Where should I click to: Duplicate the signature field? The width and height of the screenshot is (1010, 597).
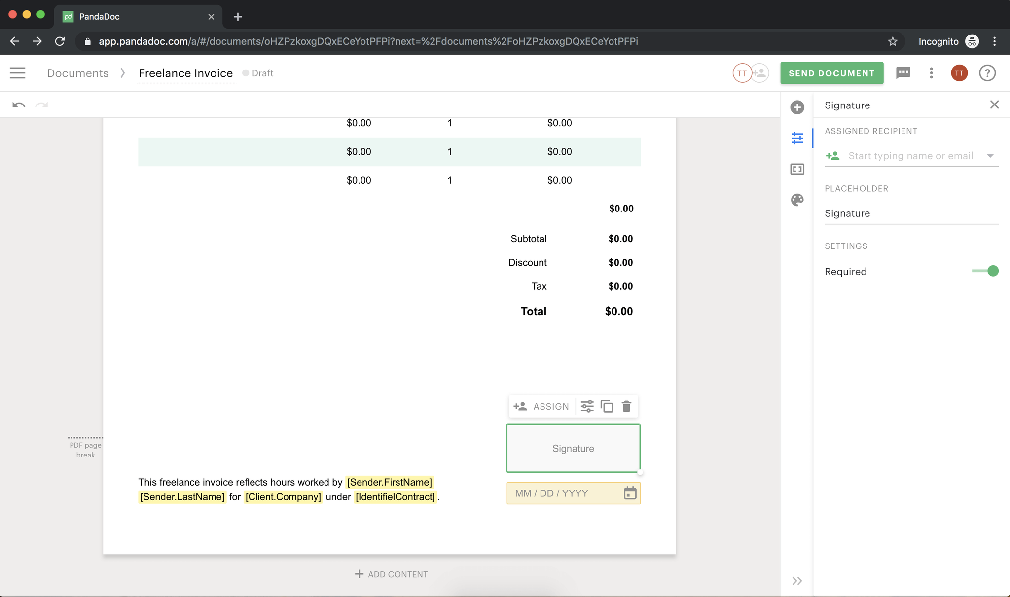(x=607, y=406)
